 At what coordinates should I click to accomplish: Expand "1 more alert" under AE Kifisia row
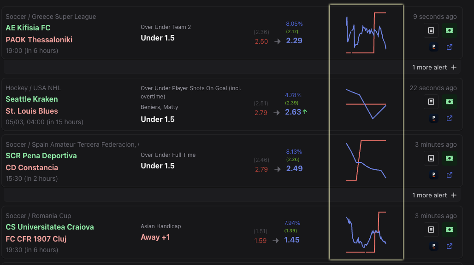click(434, 67)
